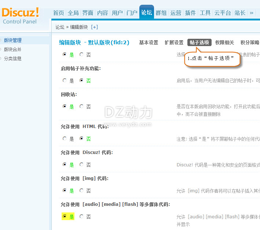The height and width of the screenshot is (230, 260).
Task: Switch to the 帖子选项 tab
Action: [x=199, y=42]
